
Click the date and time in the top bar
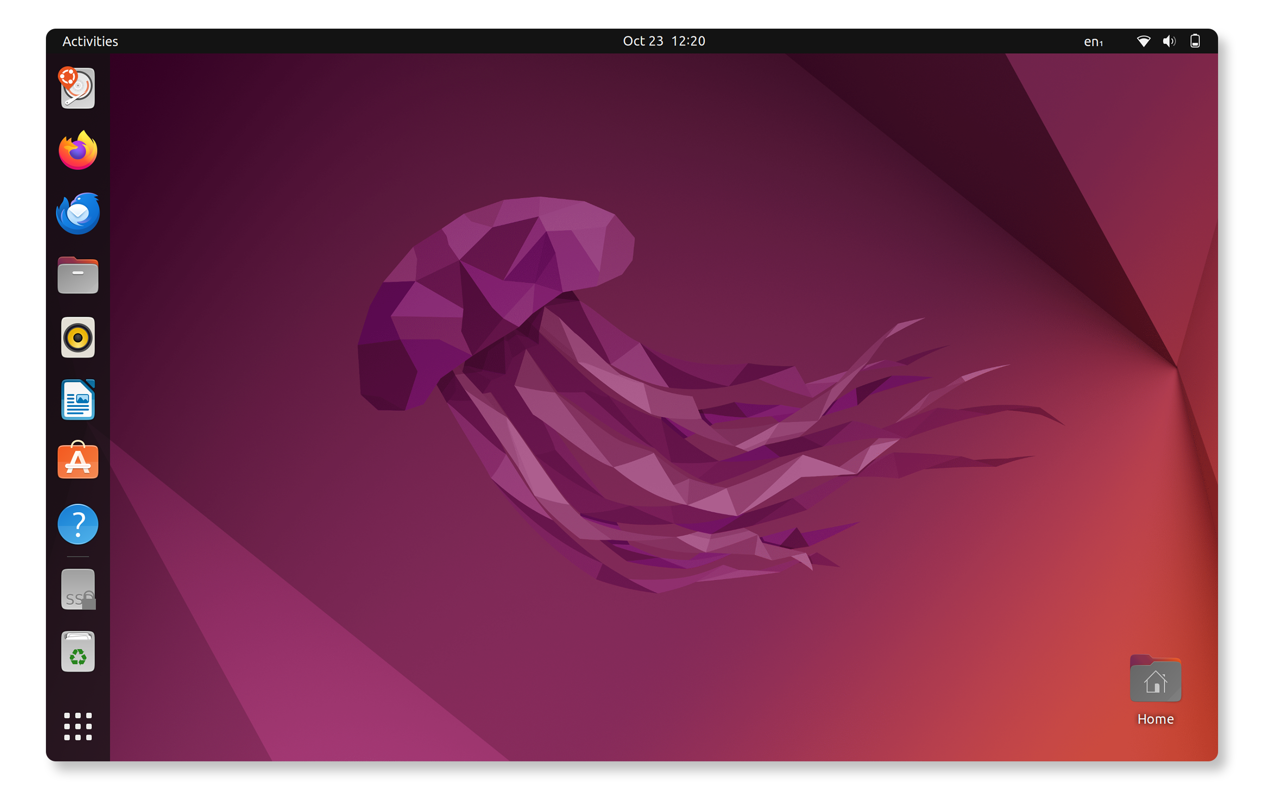[x=664, y=41]
